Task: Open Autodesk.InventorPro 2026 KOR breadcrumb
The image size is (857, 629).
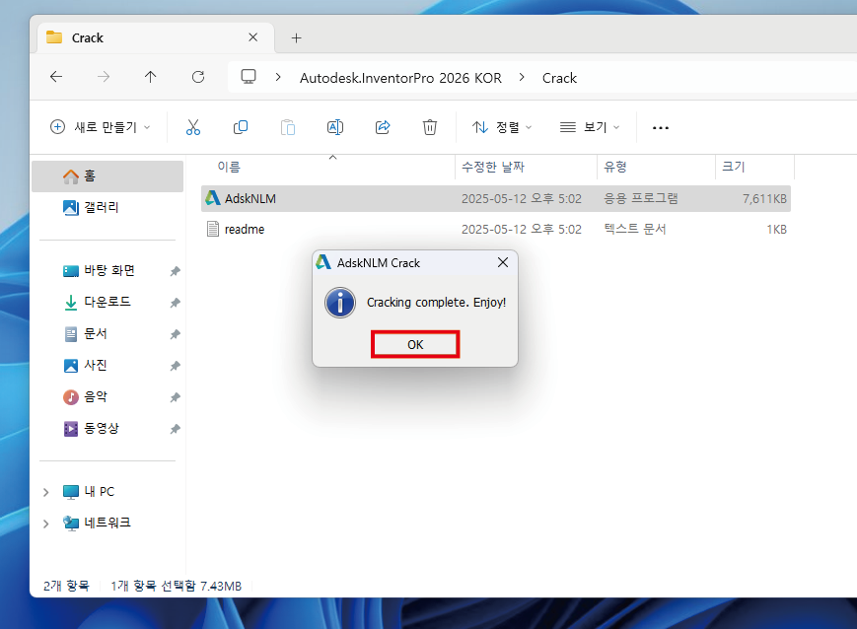Action: click(x=400, y=78)
